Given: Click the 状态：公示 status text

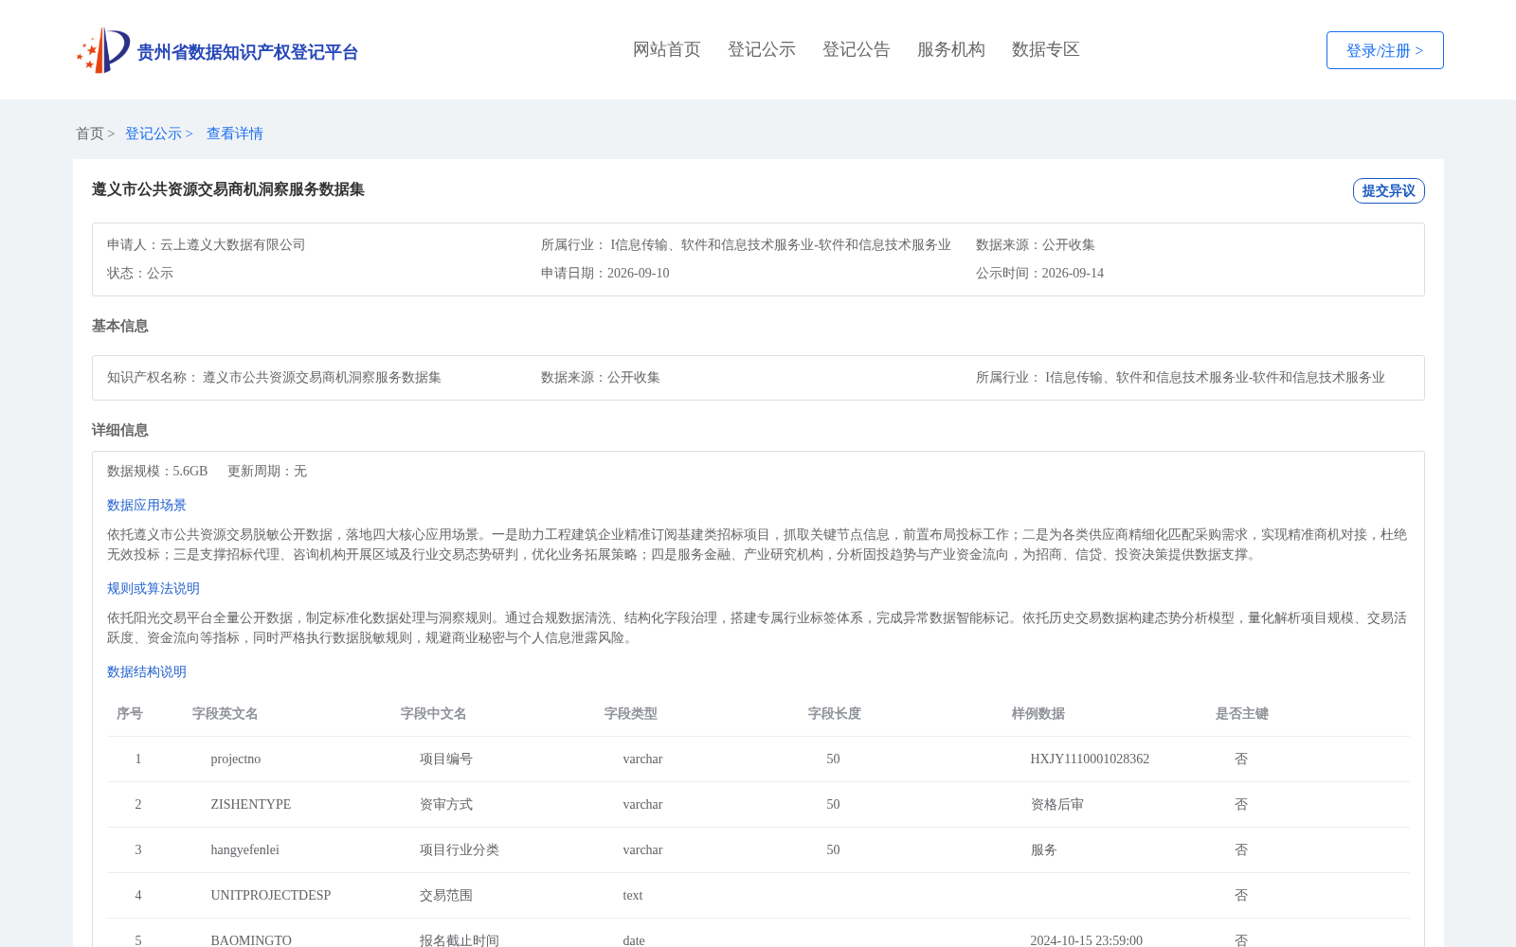Looking at the screenshot, I should coord(140,274).
